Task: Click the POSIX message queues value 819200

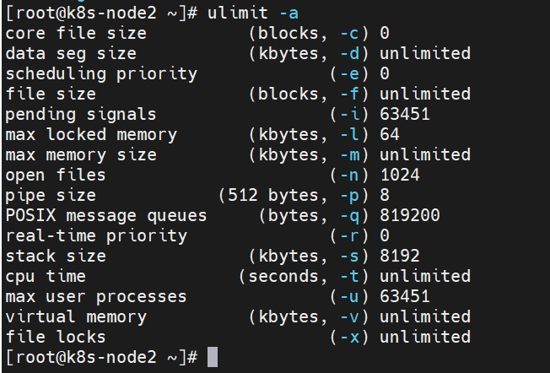Action: point(410,215)
